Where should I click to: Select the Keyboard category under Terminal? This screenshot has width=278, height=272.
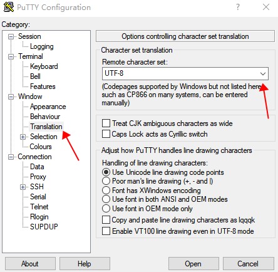[x=44, y=66]
